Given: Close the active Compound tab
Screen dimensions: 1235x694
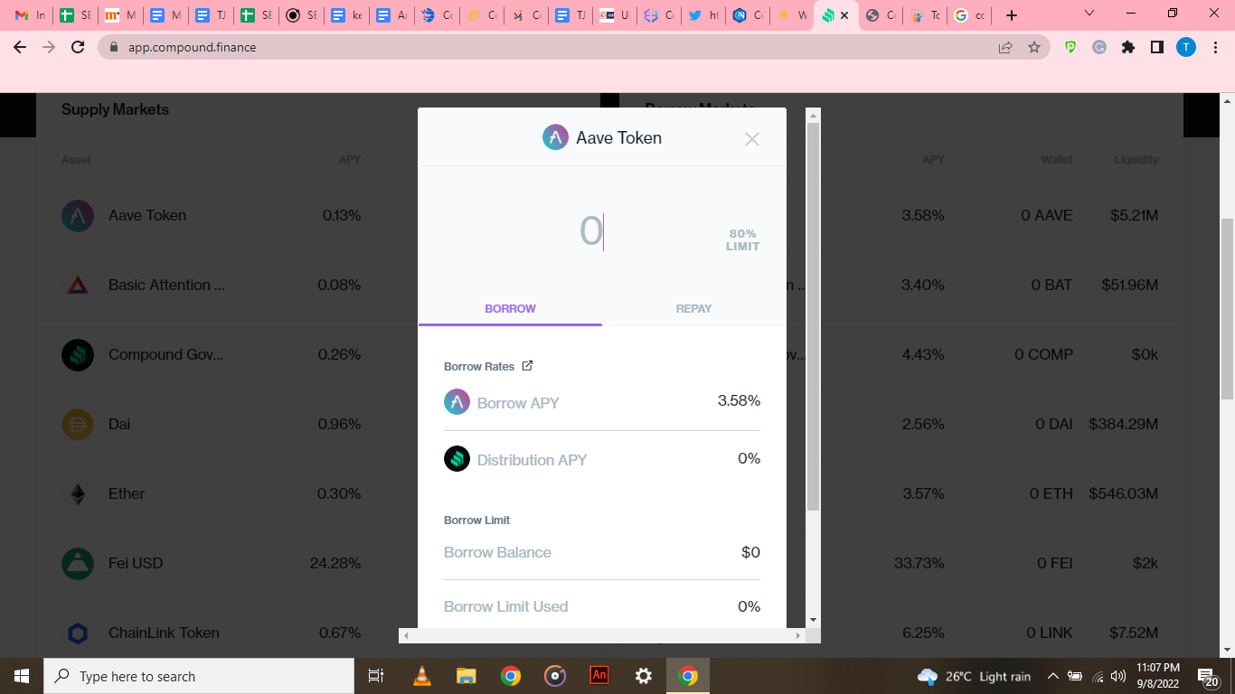Looking at the screenshot, I should pyautogui.click(x=844, y=15).
